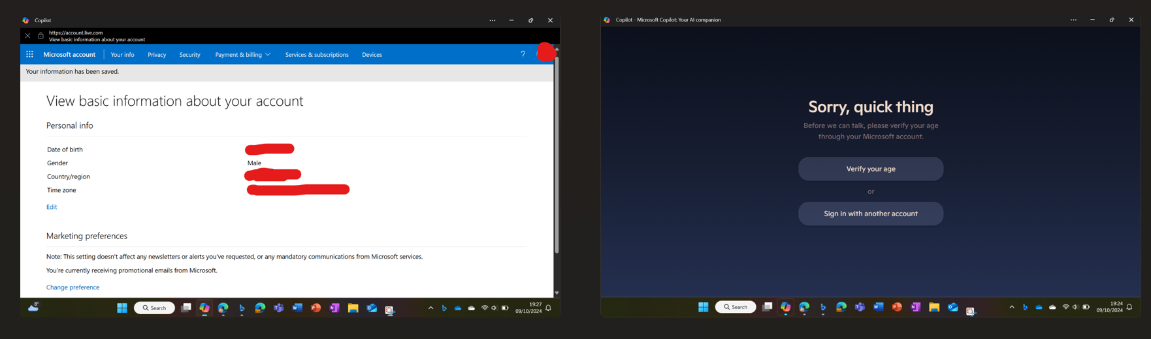
Task: Click the Change preference link
Action: coord(73,287)
